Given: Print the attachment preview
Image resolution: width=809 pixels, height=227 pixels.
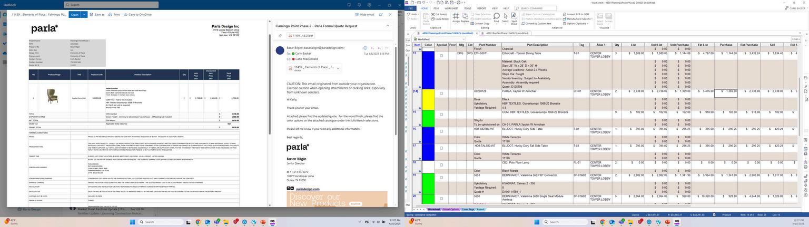Looking at the screenshot, I should point(114,15).
